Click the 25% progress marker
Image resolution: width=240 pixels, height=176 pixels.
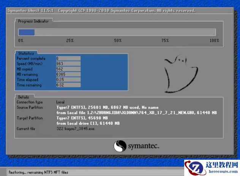coord(70,40)
